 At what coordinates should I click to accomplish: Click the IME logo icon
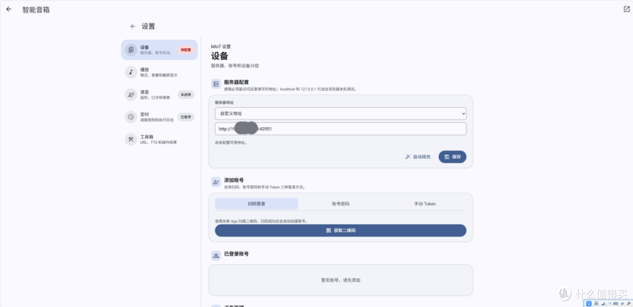[x=588, y=303]
